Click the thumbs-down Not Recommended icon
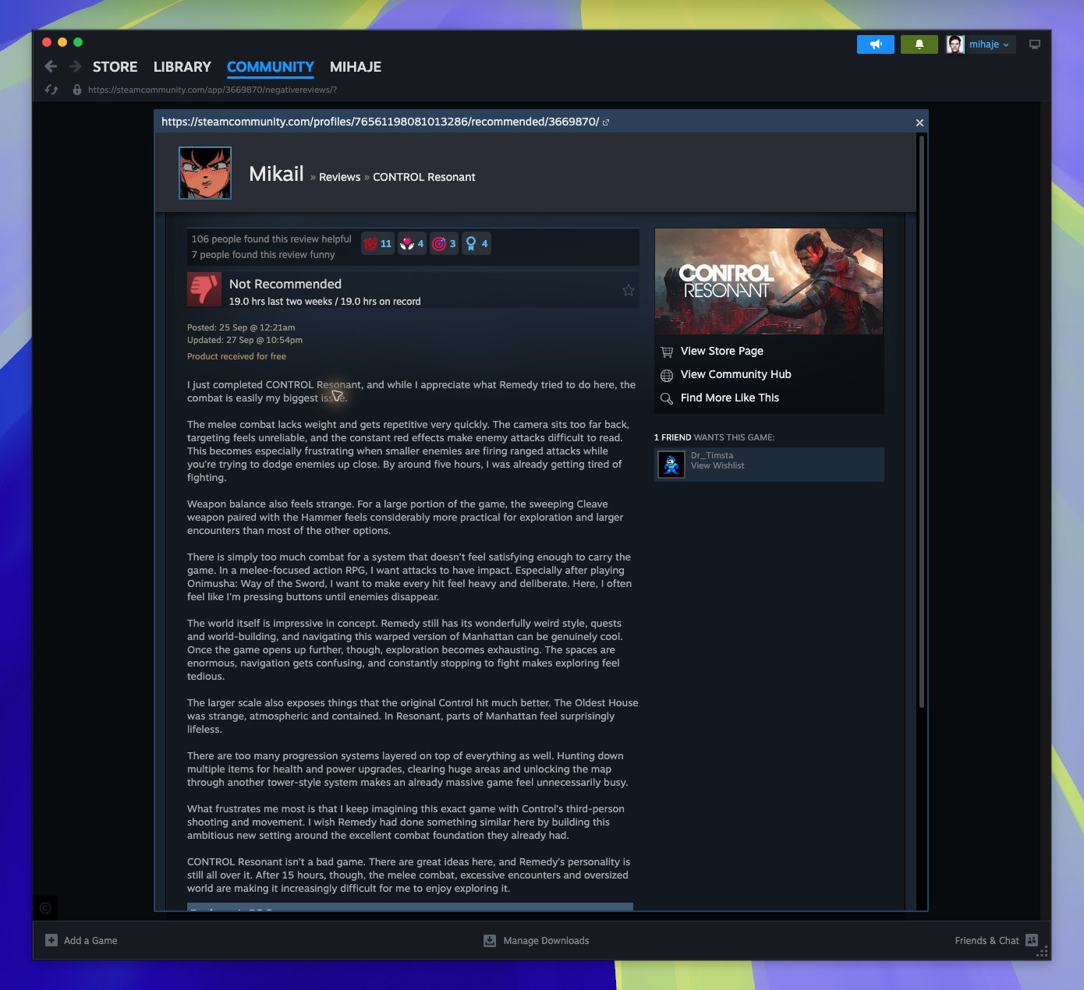Screen dimensions: 1084x990 pyautogui.click(x=204, y=289)
